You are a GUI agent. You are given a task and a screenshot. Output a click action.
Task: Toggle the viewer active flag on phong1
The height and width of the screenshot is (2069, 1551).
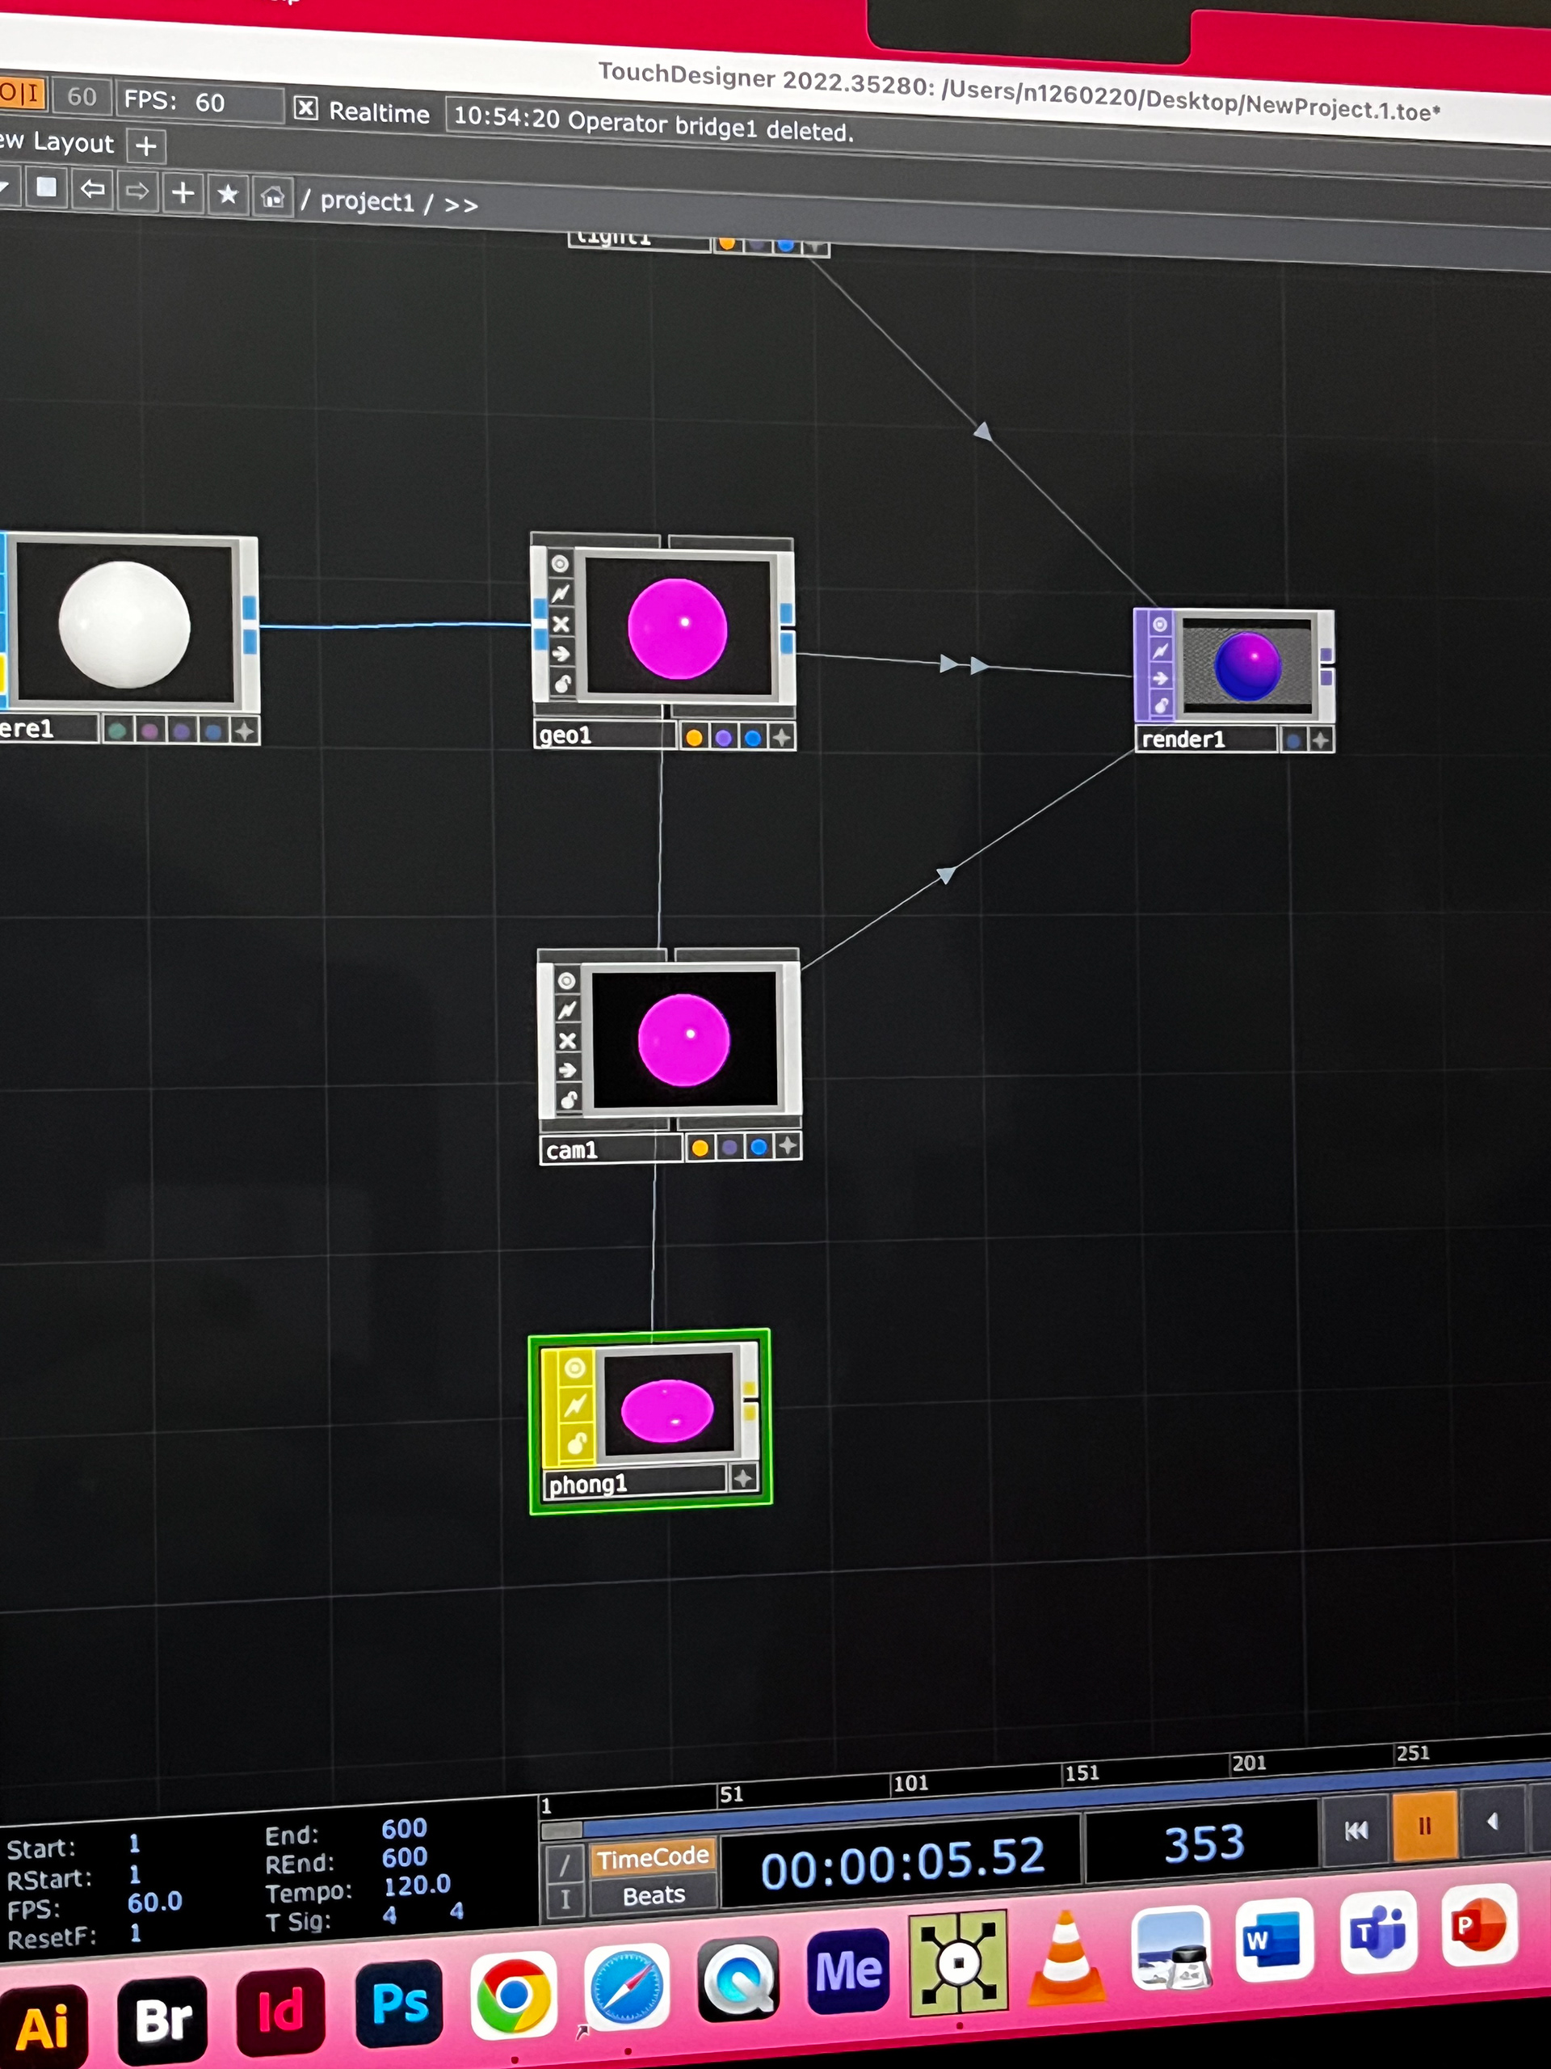[x=575, y=1368]
